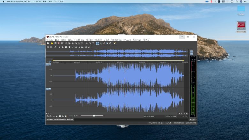The width and height of the screenshot is (249, 140).
Task: Open the トランスポート(A) menu
Action: point(79,40)
